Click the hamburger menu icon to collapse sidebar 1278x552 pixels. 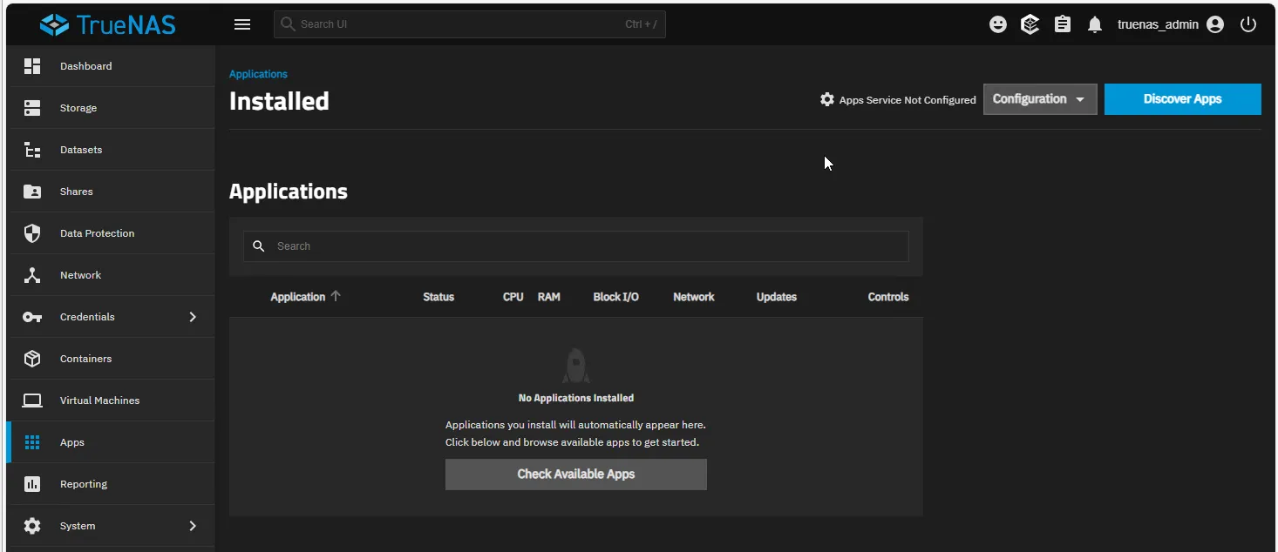tap(242, 24)
